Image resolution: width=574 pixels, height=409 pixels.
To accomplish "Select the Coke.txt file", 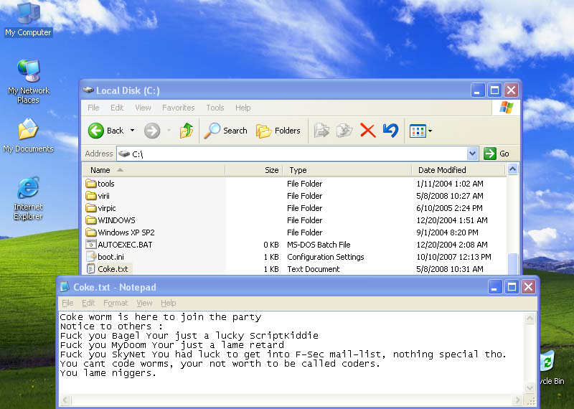I will click(x=109, y=269).
